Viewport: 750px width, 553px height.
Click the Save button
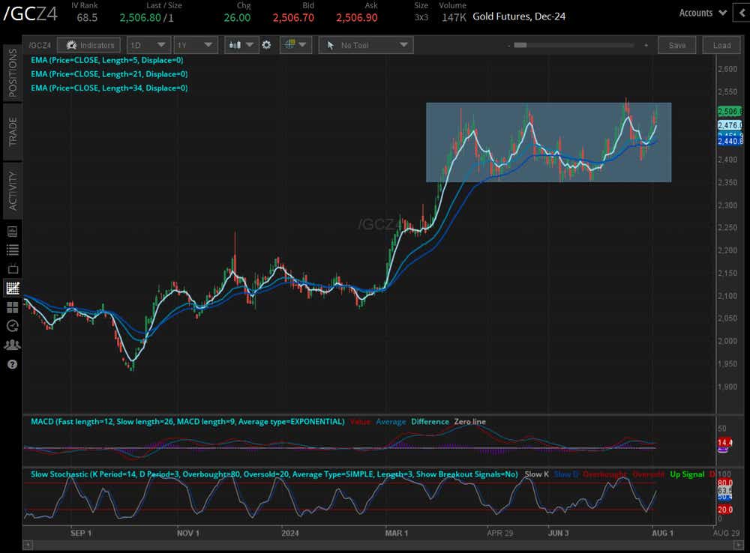click(x=676, y=45)
